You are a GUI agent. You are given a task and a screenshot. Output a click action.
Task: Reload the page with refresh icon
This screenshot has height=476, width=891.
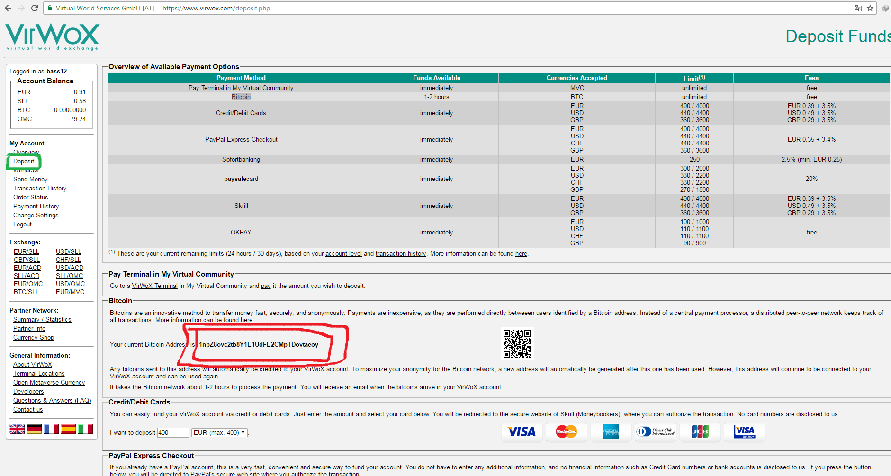[35, 8]
